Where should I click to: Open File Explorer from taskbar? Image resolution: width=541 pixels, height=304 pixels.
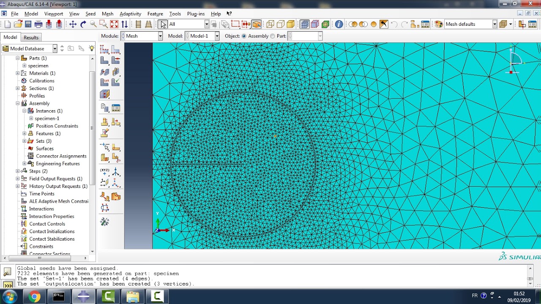[133, 296]
